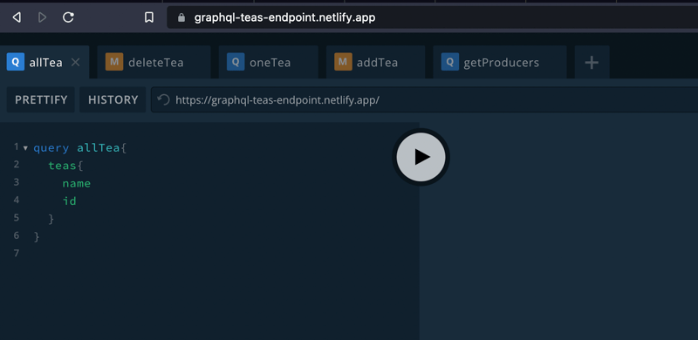The image size is (698, 340).
Task: Select the 'query' keyword in editor
Action: click(x=51, y=148)
